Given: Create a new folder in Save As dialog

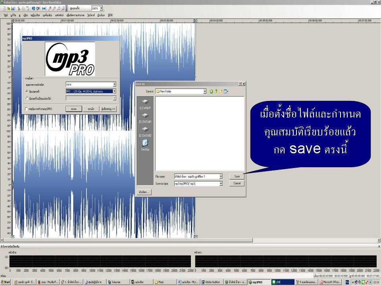Looking at the screenshot, I should 221,91.
